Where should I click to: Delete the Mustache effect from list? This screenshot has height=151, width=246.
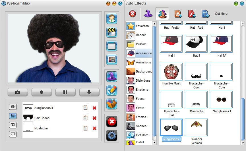coord(94,128)
